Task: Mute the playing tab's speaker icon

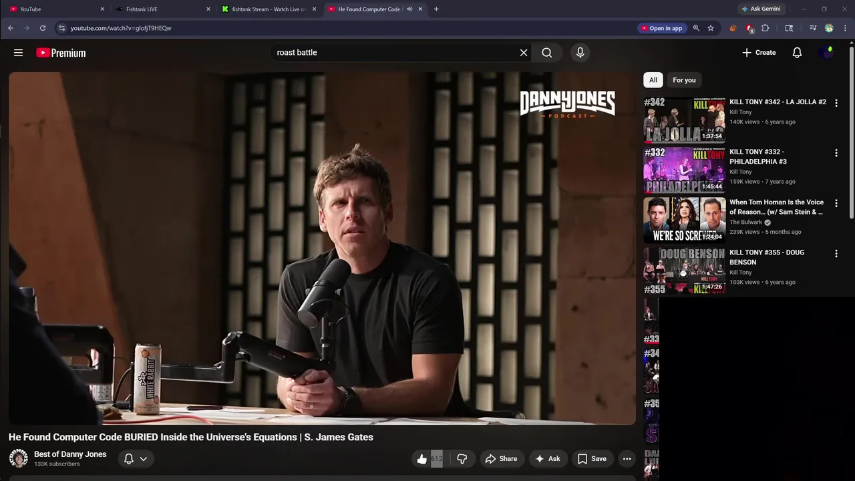Action: pyautogui.click(x=409, y=9)
